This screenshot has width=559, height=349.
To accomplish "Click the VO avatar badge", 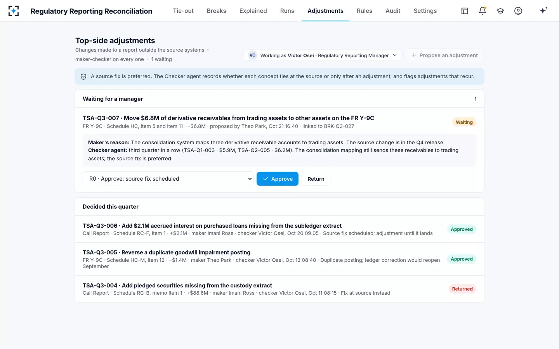I will point(252,55).
